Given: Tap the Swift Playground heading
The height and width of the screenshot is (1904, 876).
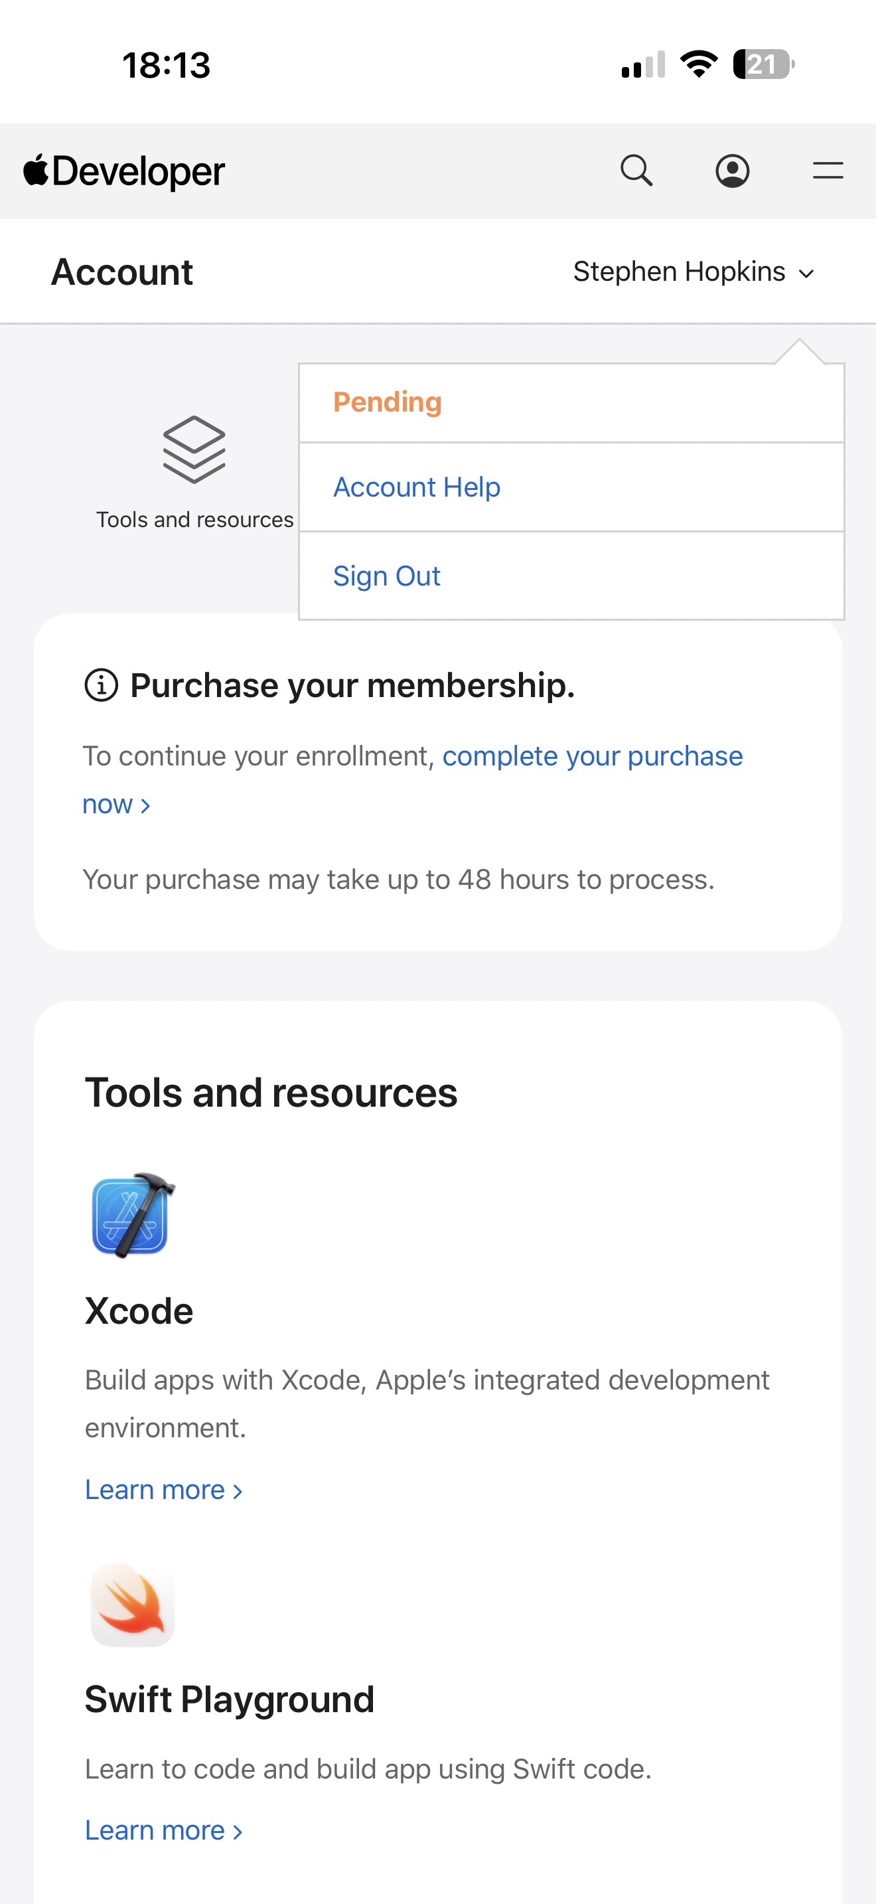Looking at the screenshot, I should [229, 1698].
